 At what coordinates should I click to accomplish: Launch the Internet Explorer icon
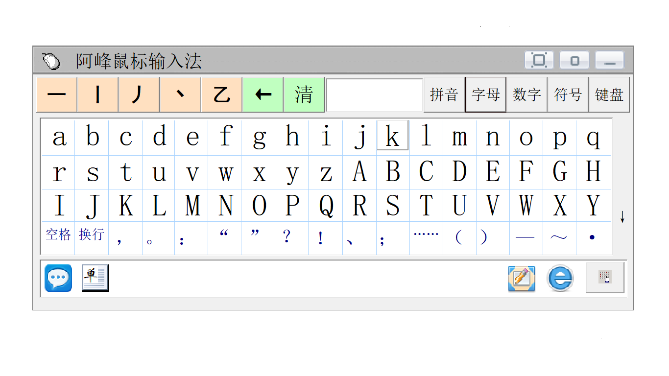pyautogui.click(x=560, y=279)
